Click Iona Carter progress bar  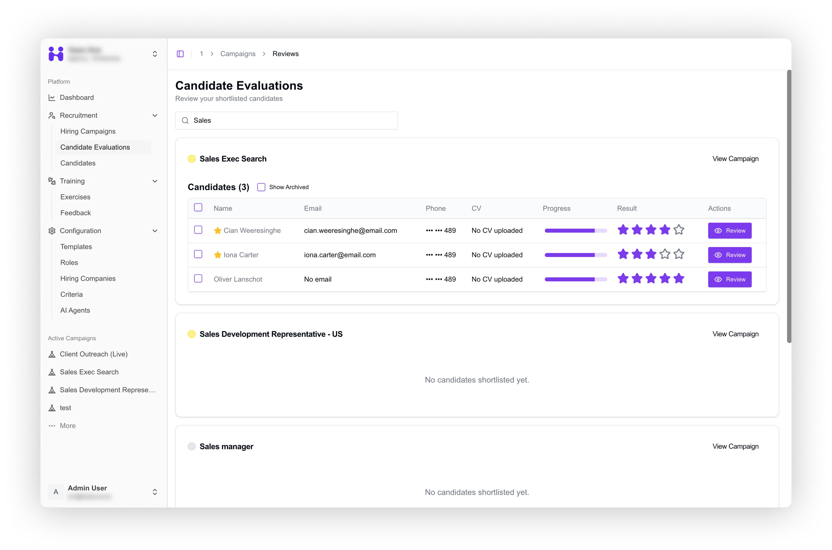576,255
